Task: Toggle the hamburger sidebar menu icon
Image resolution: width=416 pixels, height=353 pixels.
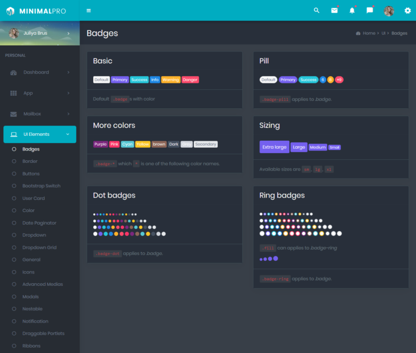Action: click(x=89, y=11)
